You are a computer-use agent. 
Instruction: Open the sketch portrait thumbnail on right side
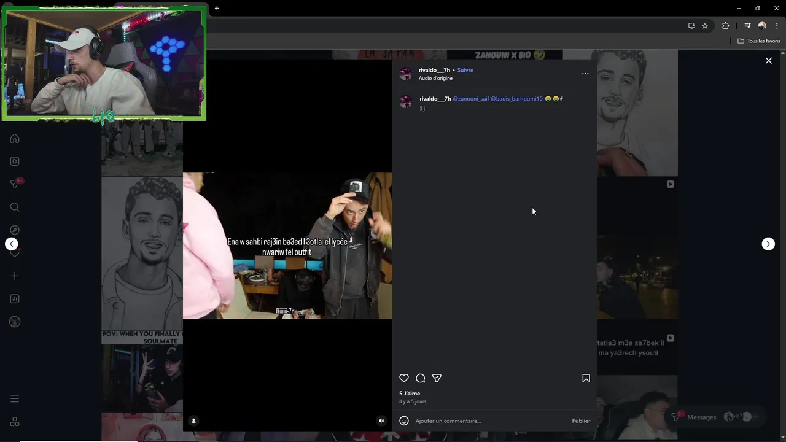[637, 113]
